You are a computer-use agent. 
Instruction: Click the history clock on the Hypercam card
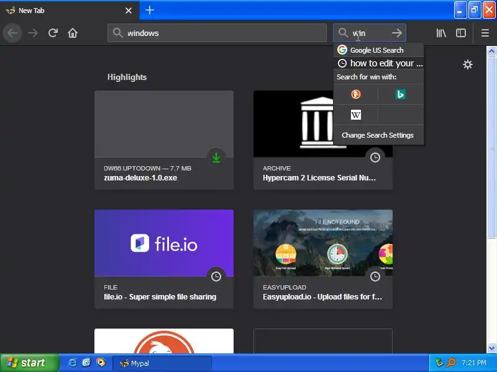pos(375,157)
